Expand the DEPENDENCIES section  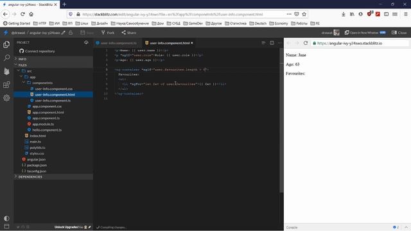pos(53,177)
